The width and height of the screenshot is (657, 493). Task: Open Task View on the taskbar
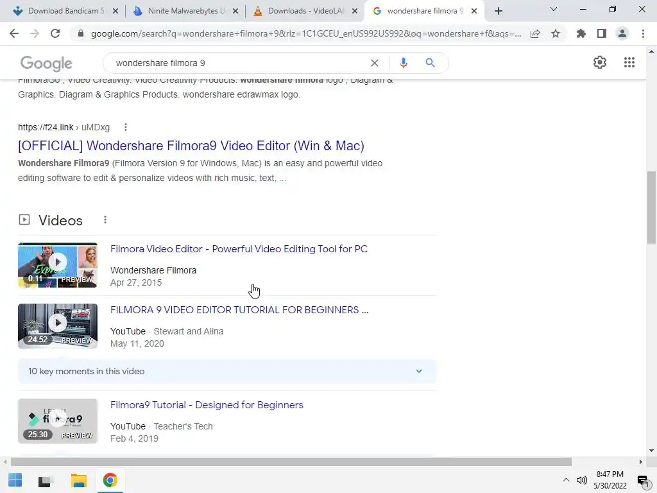click(45, 480)
